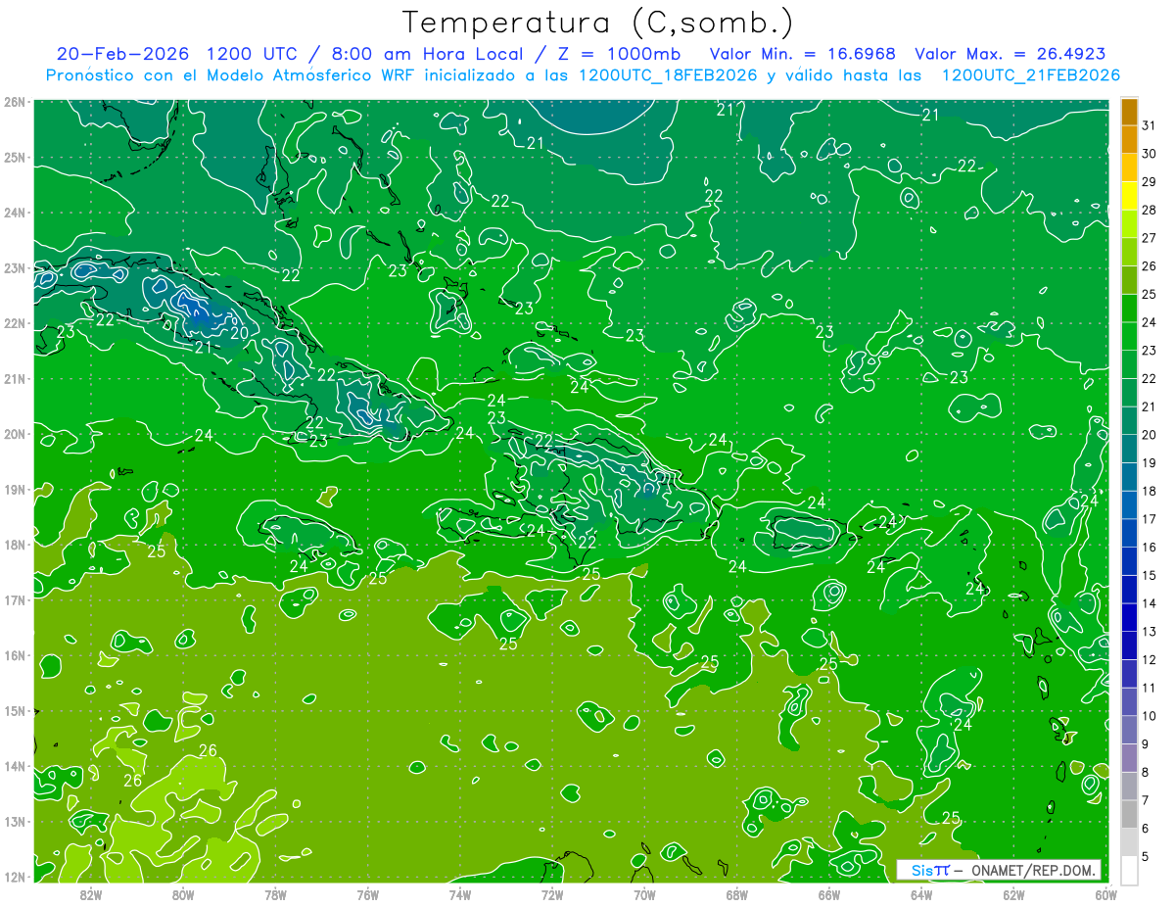Click the legend value '15'
Image resolution: width=1175 pixels, height=908 pixels.
1149,575
